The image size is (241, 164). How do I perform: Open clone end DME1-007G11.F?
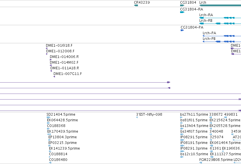tap(68, 74)
